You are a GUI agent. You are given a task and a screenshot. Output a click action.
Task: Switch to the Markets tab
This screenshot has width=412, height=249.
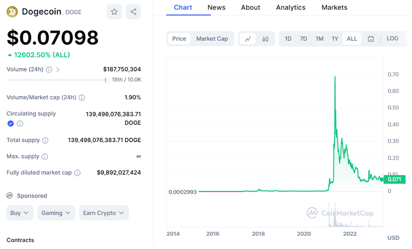(334, 7)
